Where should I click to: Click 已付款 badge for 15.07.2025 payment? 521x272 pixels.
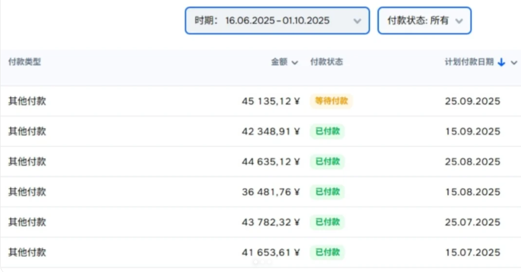pyautogui.click(x=327, y=253)
